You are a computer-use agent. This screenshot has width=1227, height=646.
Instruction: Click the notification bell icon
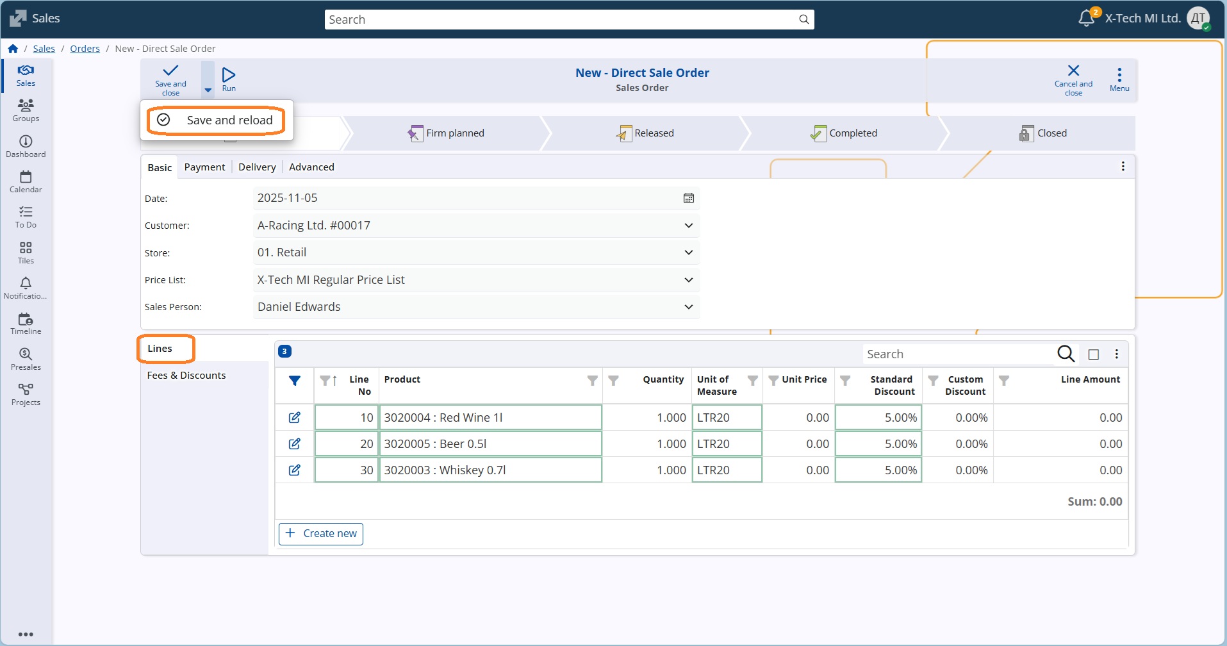click(x=1086, y=19)
